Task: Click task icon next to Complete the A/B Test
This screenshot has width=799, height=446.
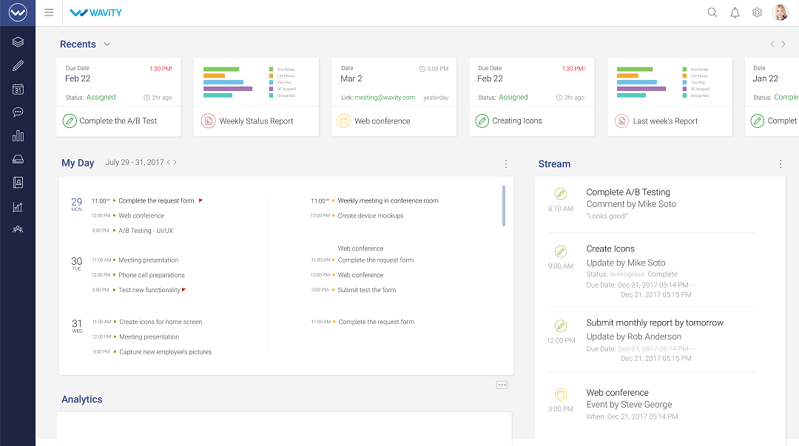Action: [x=70, y=121]
